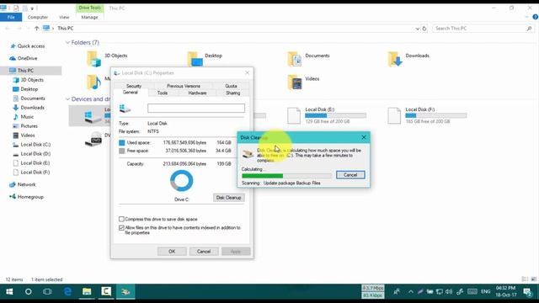Select the Videos folder icon
Image resolution: width=539 pixels, height=303 pixels.
[x=295, y=82]
